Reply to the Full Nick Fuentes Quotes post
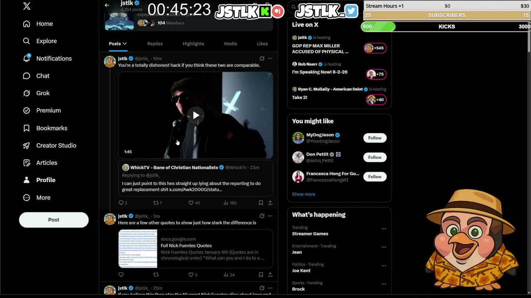This screenshot has height=298, width=531. pos(121,274)
